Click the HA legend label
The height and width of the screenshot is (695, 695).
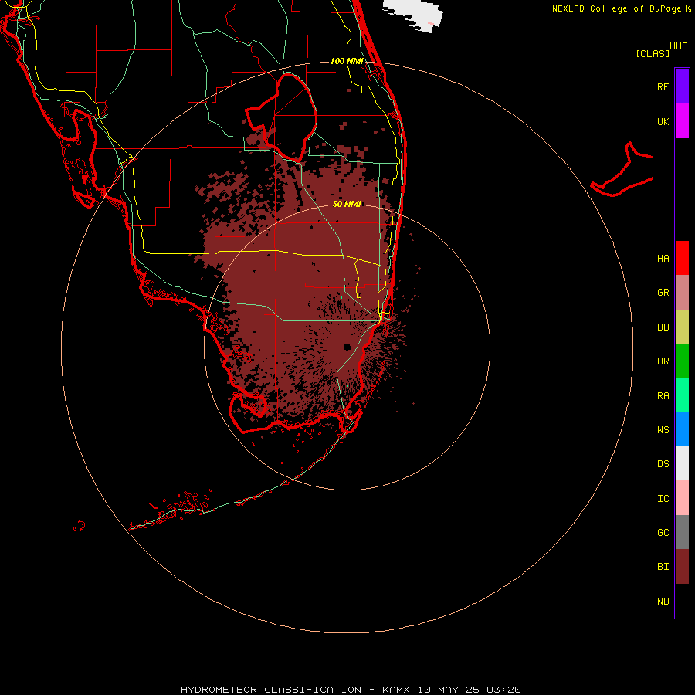pyautogui.click(x=663, y=259)
